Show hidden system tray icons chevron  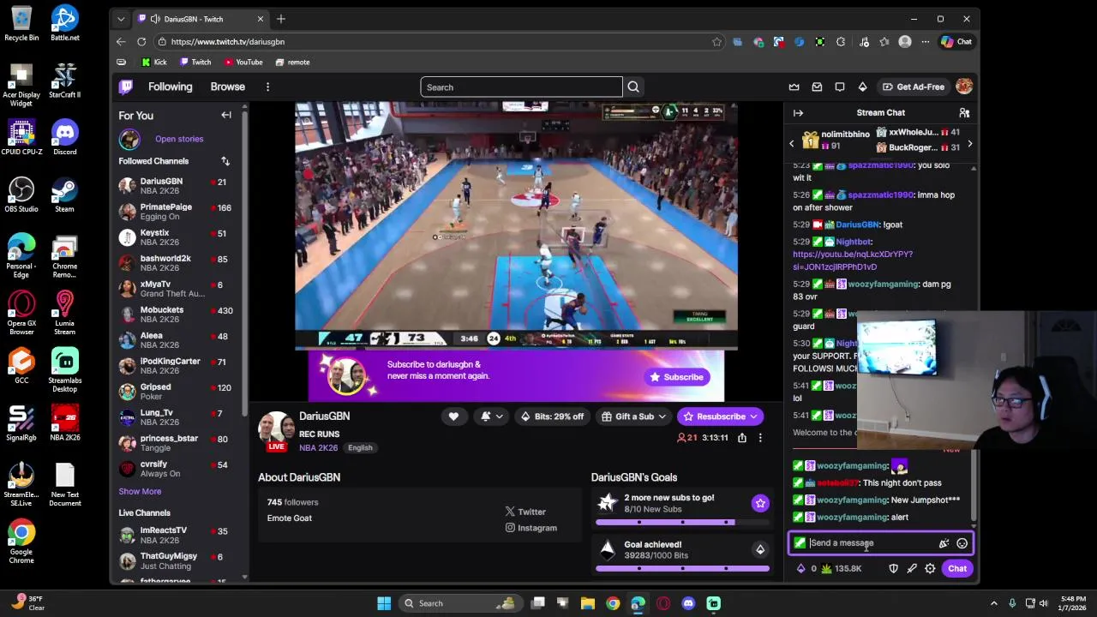[994, 603]
